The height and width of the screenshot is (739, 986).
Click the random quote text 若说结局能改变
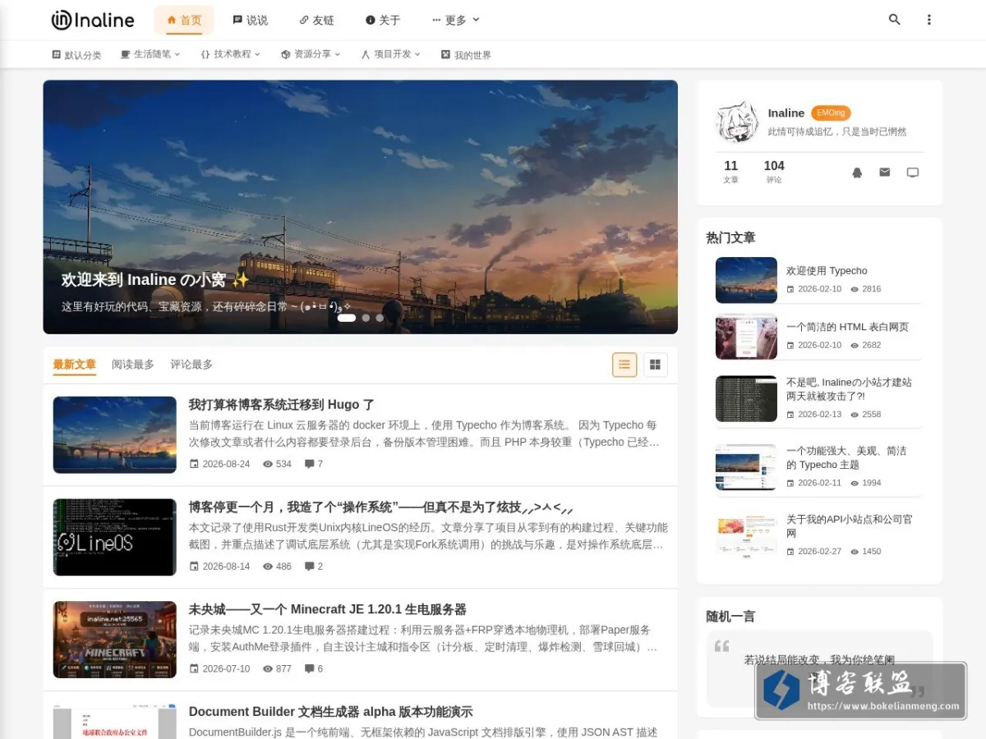point(819,659)
